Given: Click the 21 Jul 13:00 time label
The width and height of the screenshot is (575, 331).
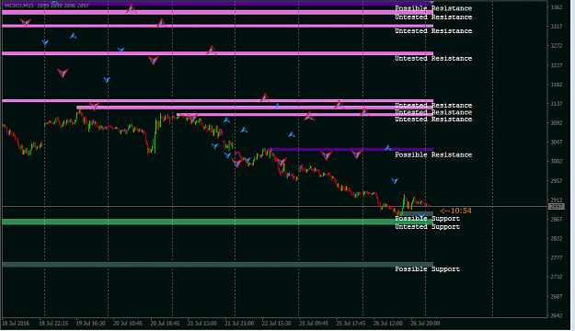Looking at the screenshot, I should point(202,324).
